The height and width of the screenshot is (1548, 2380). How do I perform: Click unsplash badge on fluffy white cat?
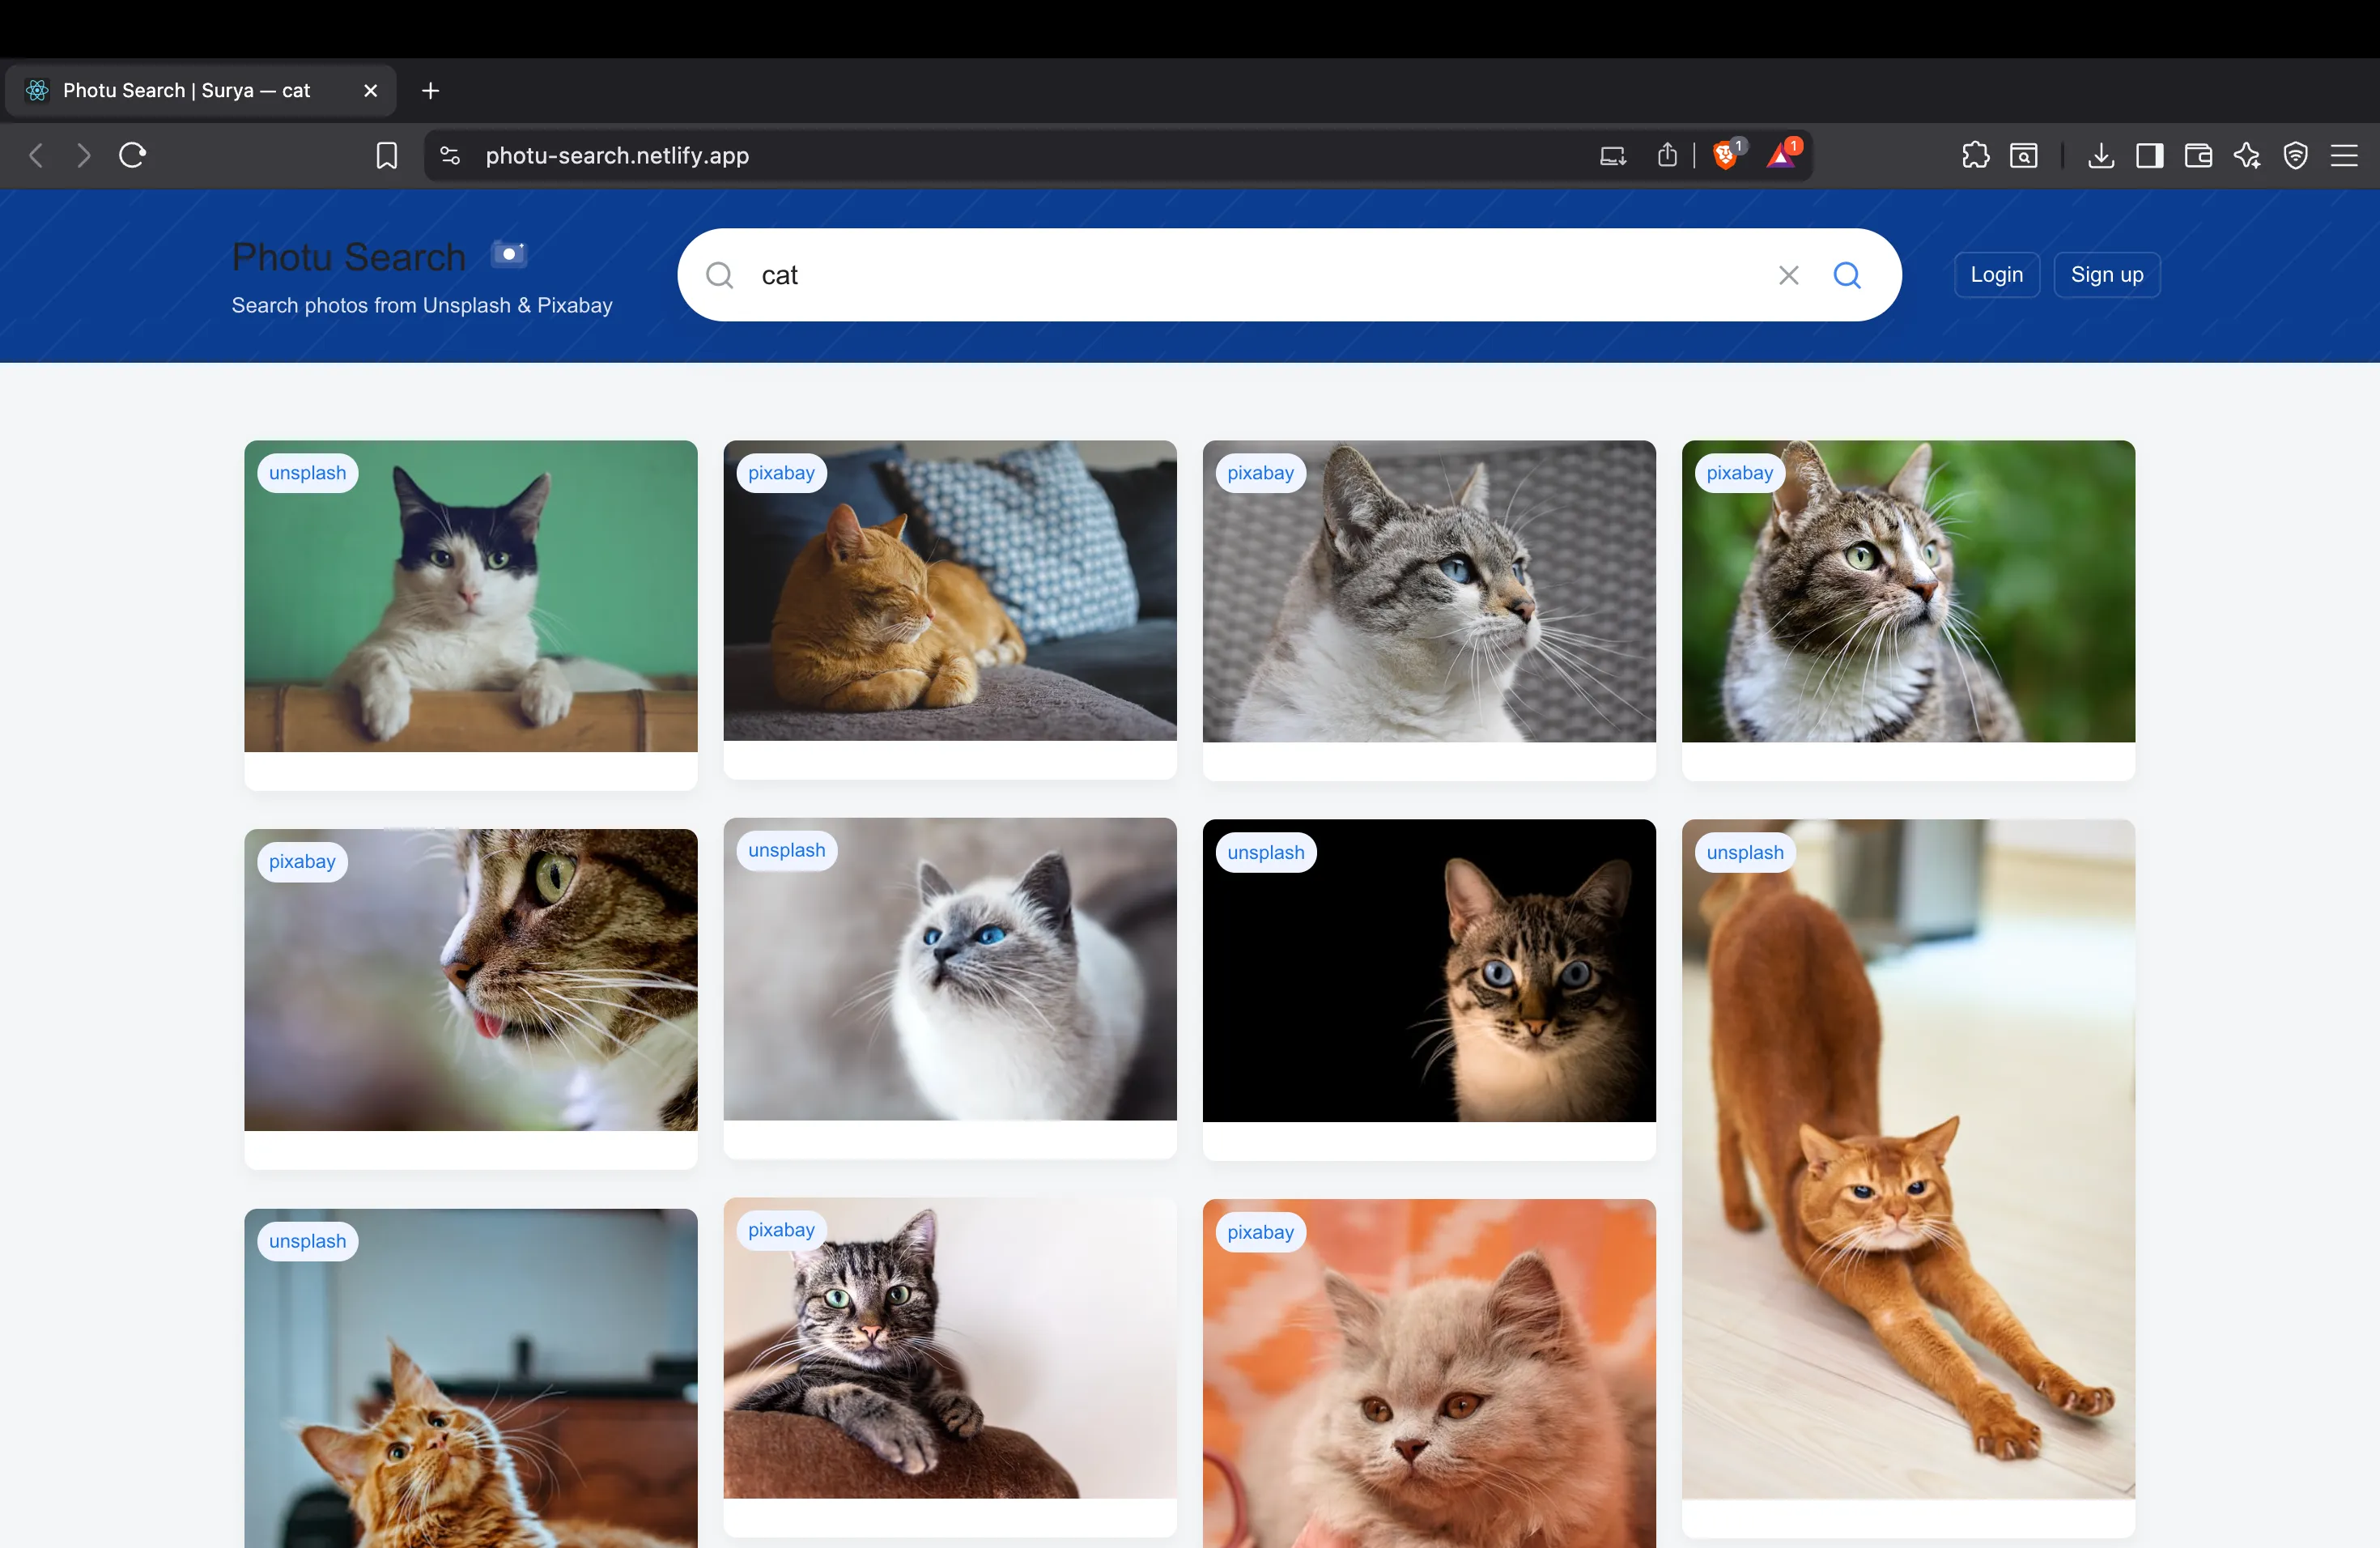pyautogui.click(x=786, y=851)
